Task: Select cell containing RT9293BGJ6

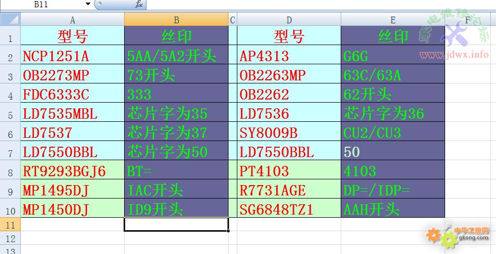Action: click(72, 171)
